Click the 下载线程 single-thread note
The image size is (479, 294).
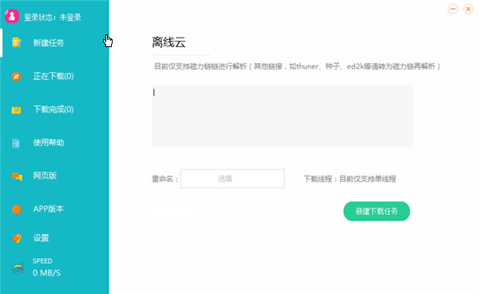pyautogui.click(x=350, y=179)
